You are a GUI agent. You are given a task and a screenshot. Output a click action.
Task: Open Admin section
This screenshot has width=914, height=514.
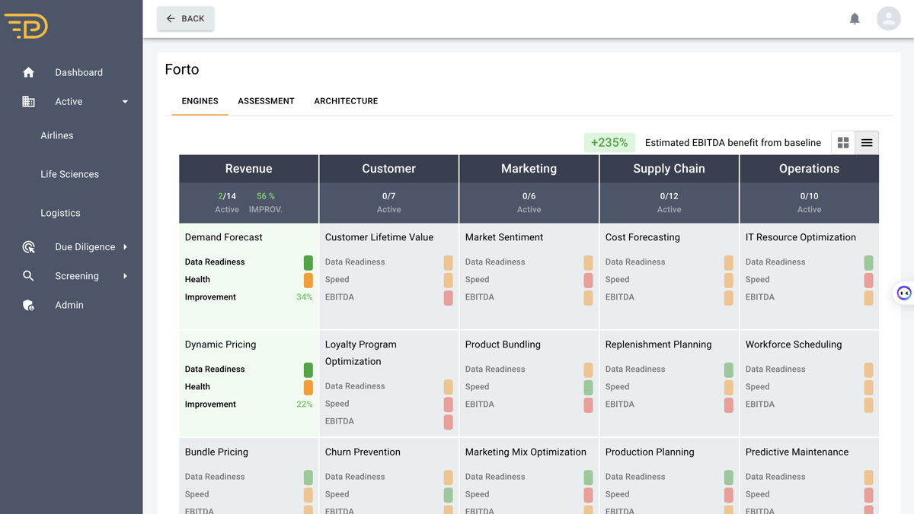69,305
